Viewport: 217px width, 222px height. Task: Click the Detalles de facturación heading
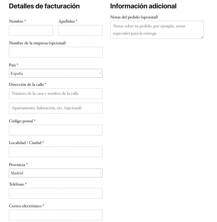pyautogui.click(x=44, y=6)
